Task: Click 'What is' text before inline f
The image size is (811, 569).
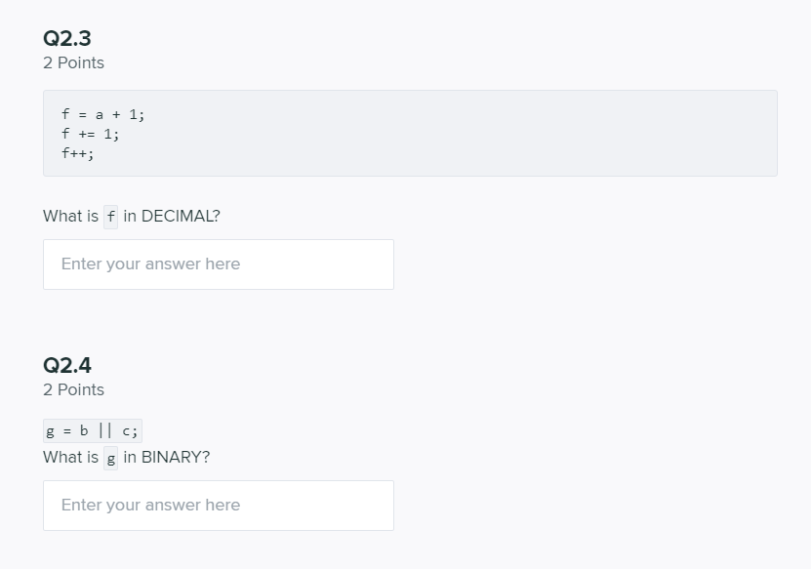Action: click(70, 217)
